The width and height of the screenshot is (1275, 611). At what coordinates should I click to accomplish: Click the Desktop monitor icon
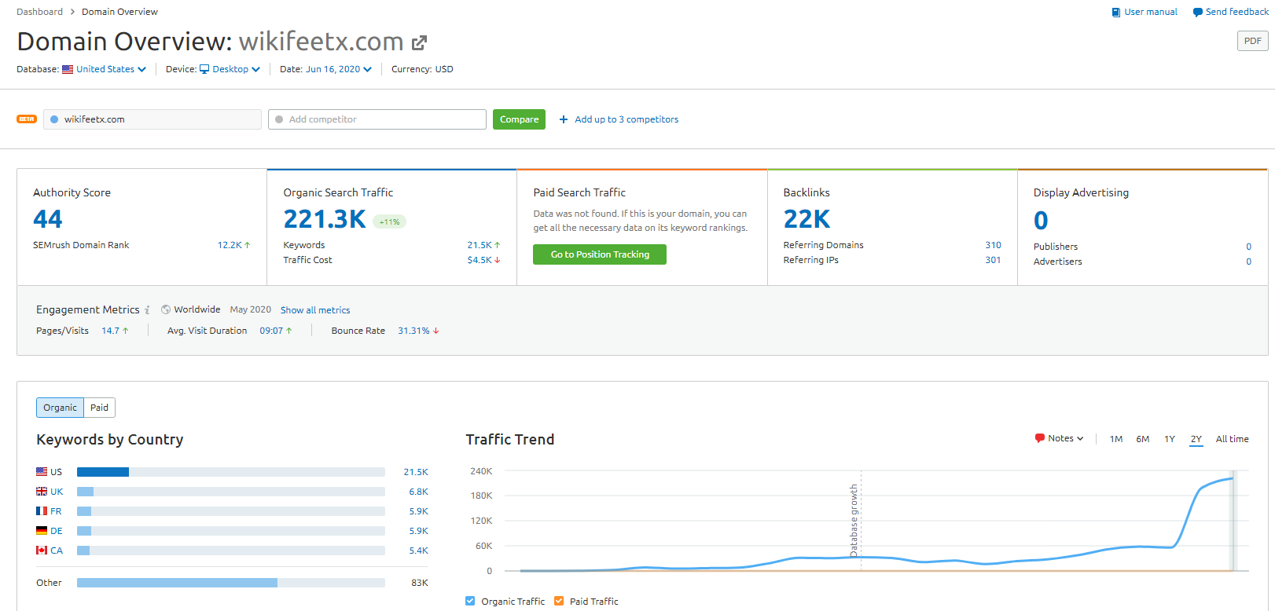[204, 69]
